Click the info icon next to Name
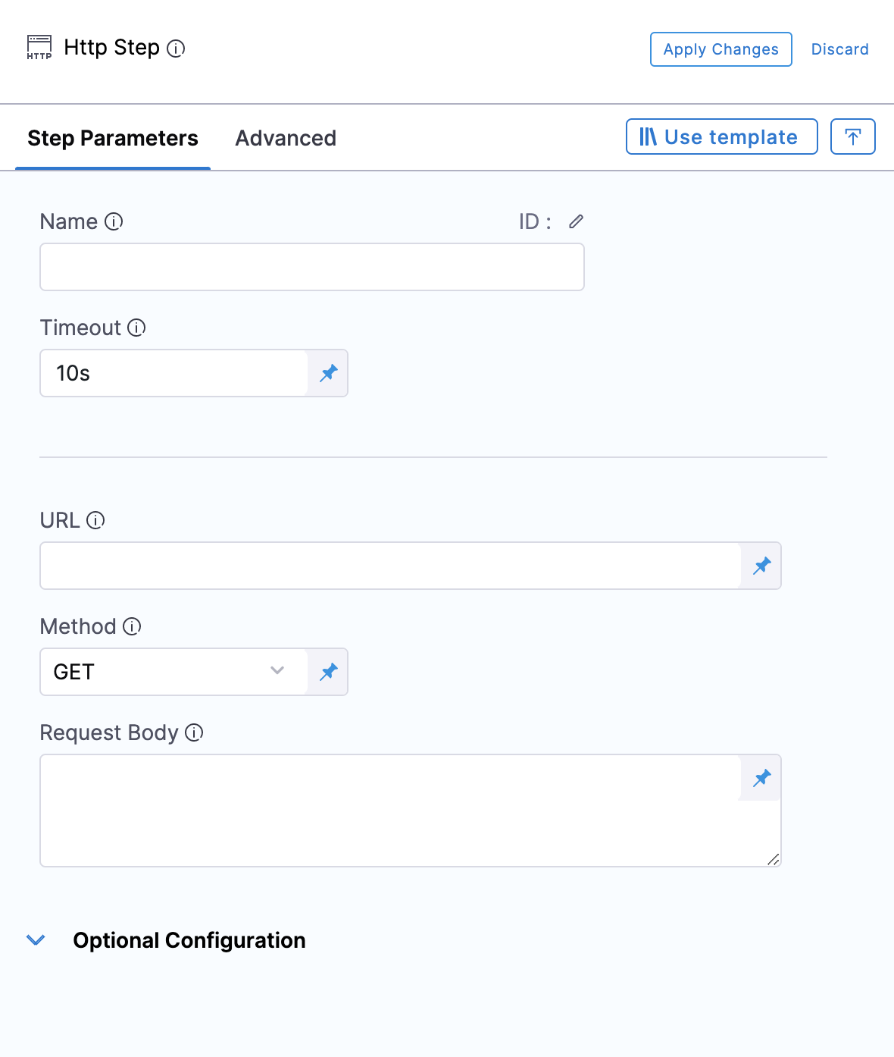894x1057 pixels. click(x=114, y=221)
